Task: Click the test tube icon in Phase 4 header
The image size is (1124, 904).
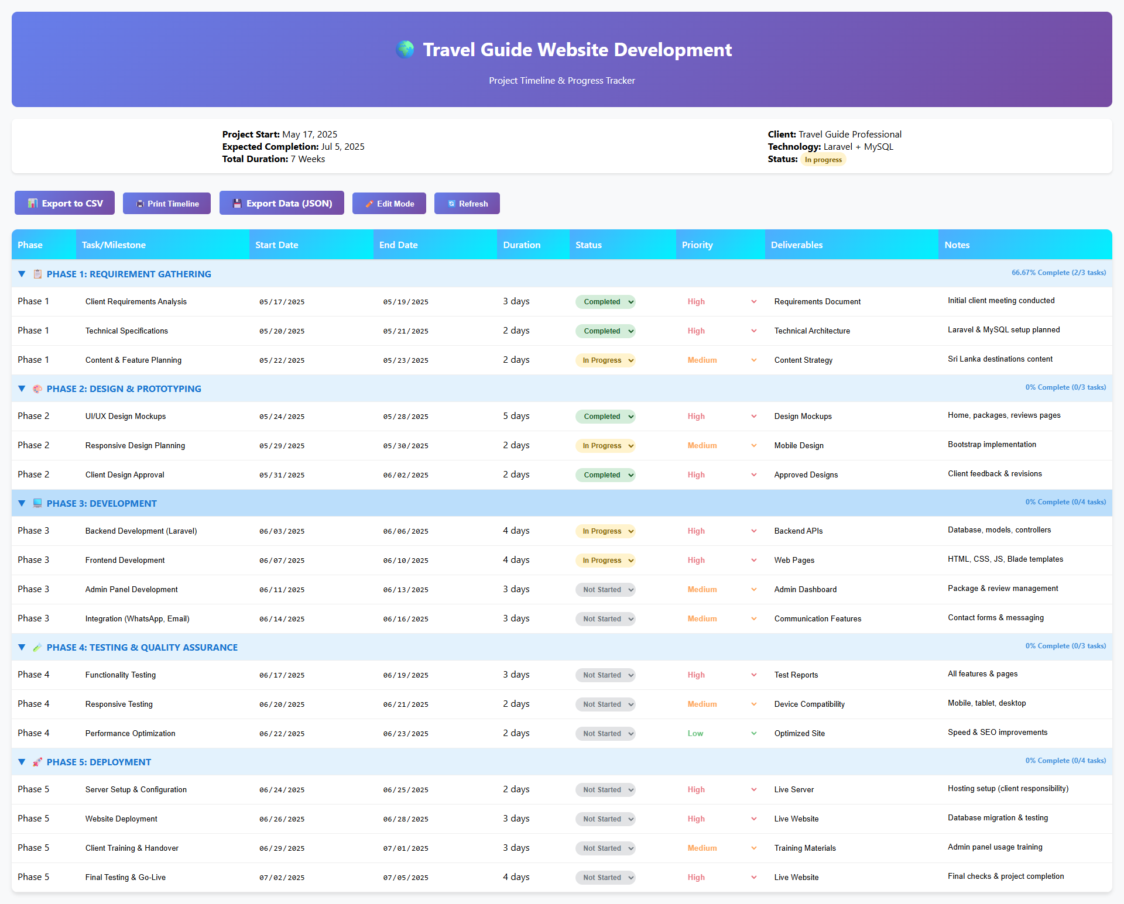Action: 37,647
